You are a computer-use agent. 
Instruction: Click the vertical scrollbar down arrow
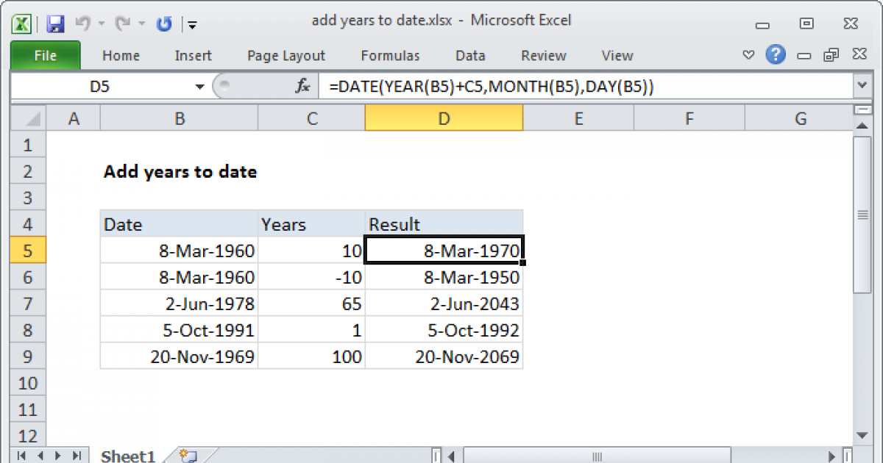point(862,435)
